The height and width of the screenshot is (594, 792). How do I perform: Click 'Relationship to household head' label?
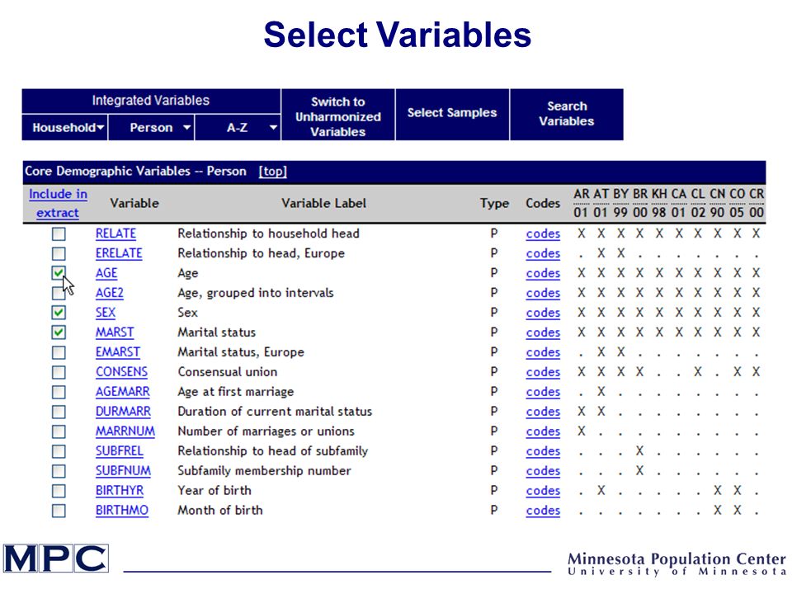tap(268, 233)
